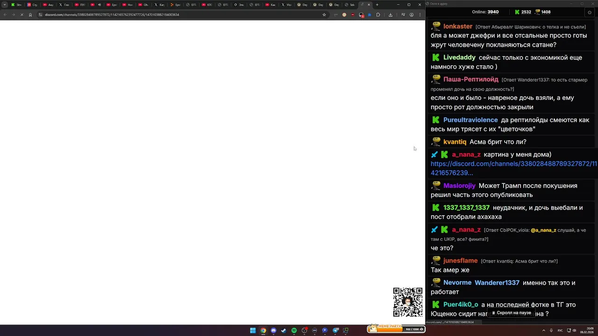This screenshot has width=598, height=336.
Task: Switch to the 'Visi' X tab
Action: pos(286,5)
